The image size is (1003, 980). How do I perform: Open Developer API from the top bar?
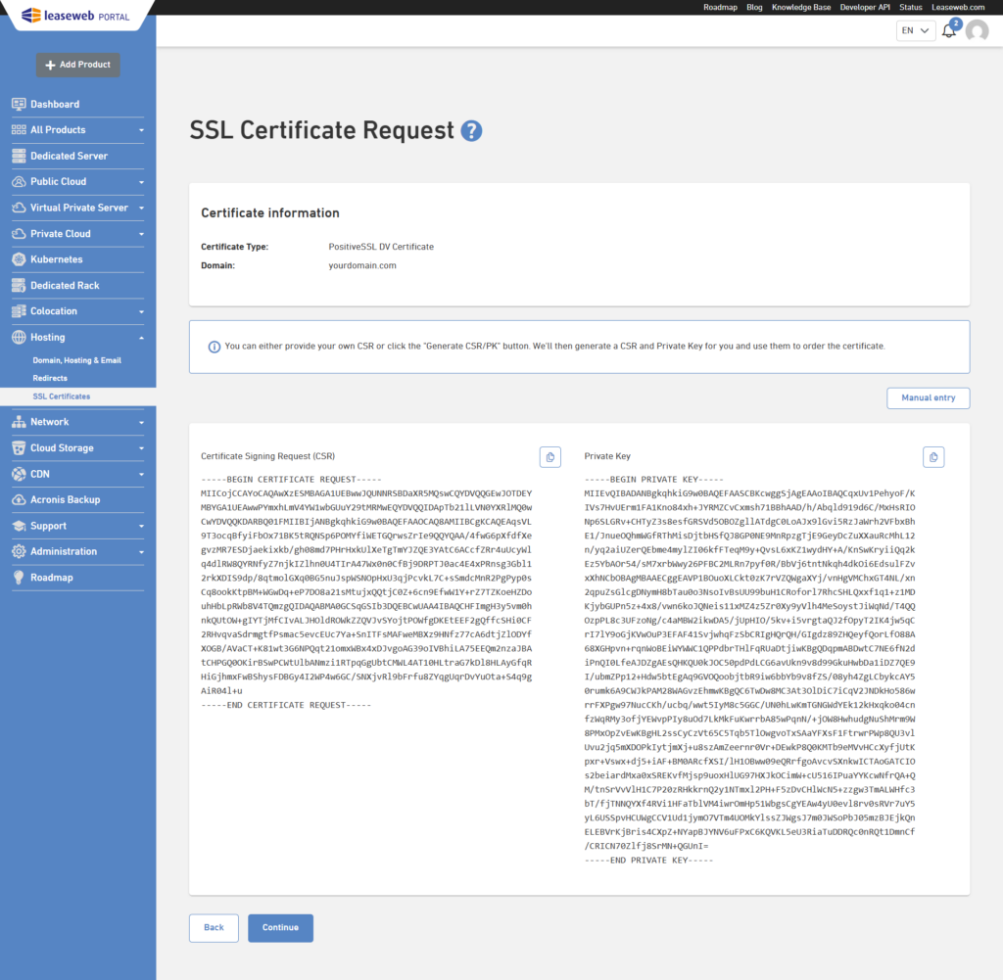pyautogui.click(x=865, y=7)
